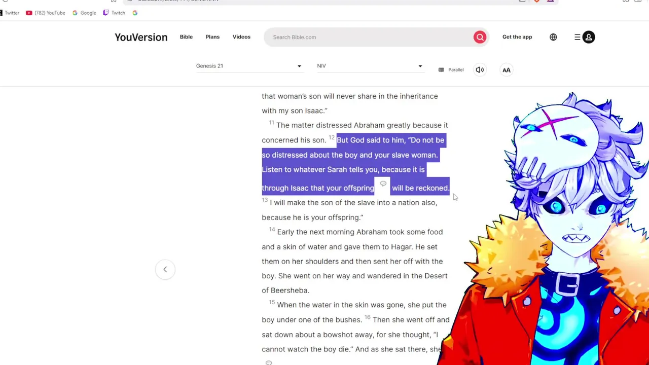Click the footnote bubble at page bottom
The width and height of the screenshot is (649, 365).
click(269, 362)
